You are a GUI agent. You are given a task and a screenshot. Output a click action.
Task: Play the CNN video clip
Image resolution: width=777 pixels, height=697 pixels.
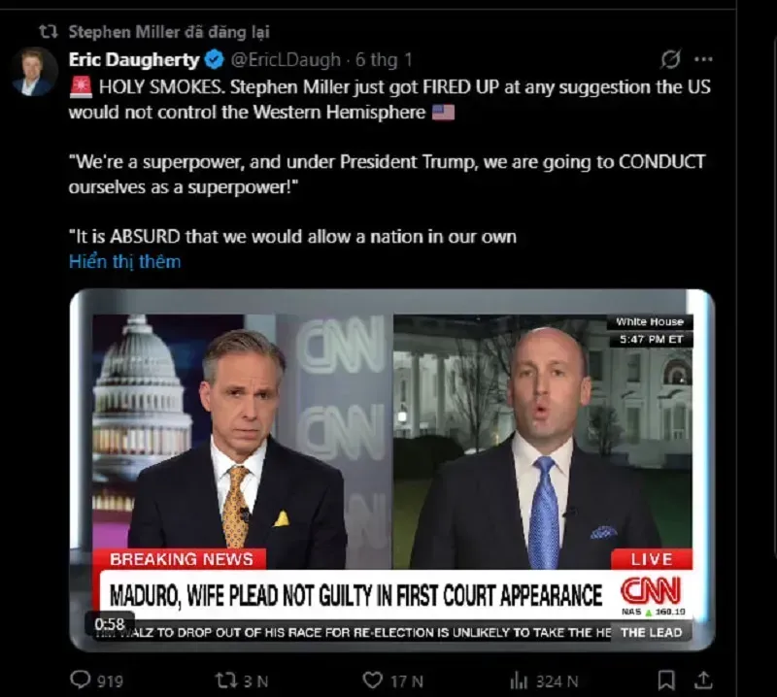click(392, 470)
